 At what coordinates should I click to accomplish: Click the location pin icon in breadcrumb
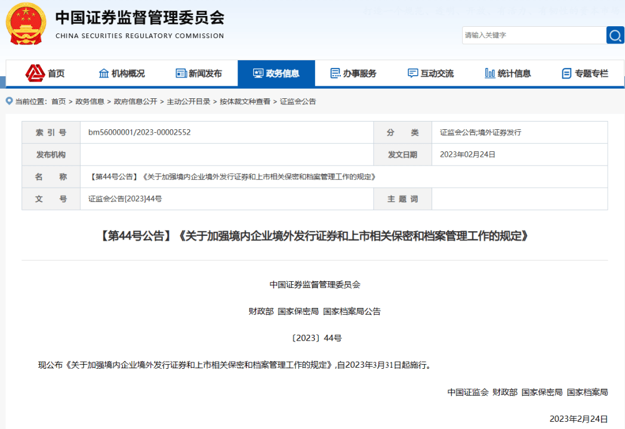[x=9, y=101]
